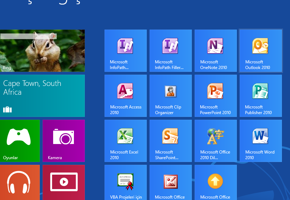Open Microsoft OneNote 2010

tap(215, 51)
